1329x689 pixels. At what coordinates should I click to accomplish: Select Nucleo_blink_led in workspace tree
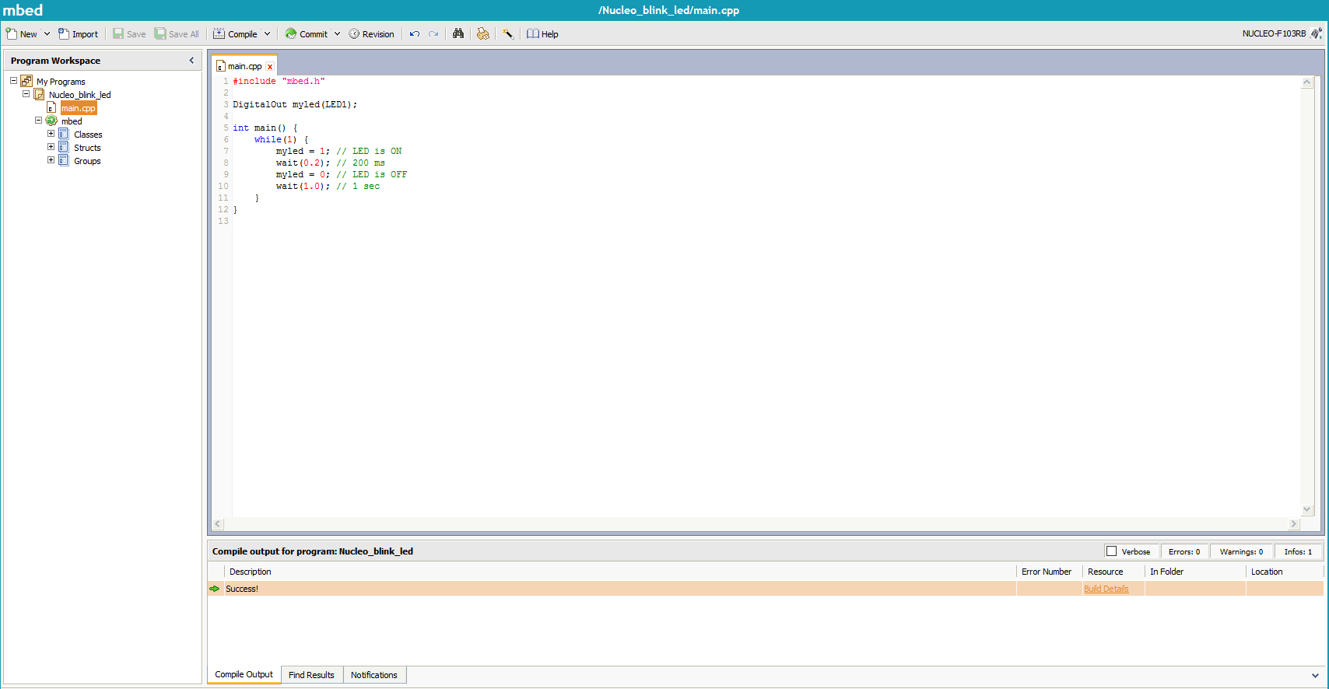tap(79, 95)
